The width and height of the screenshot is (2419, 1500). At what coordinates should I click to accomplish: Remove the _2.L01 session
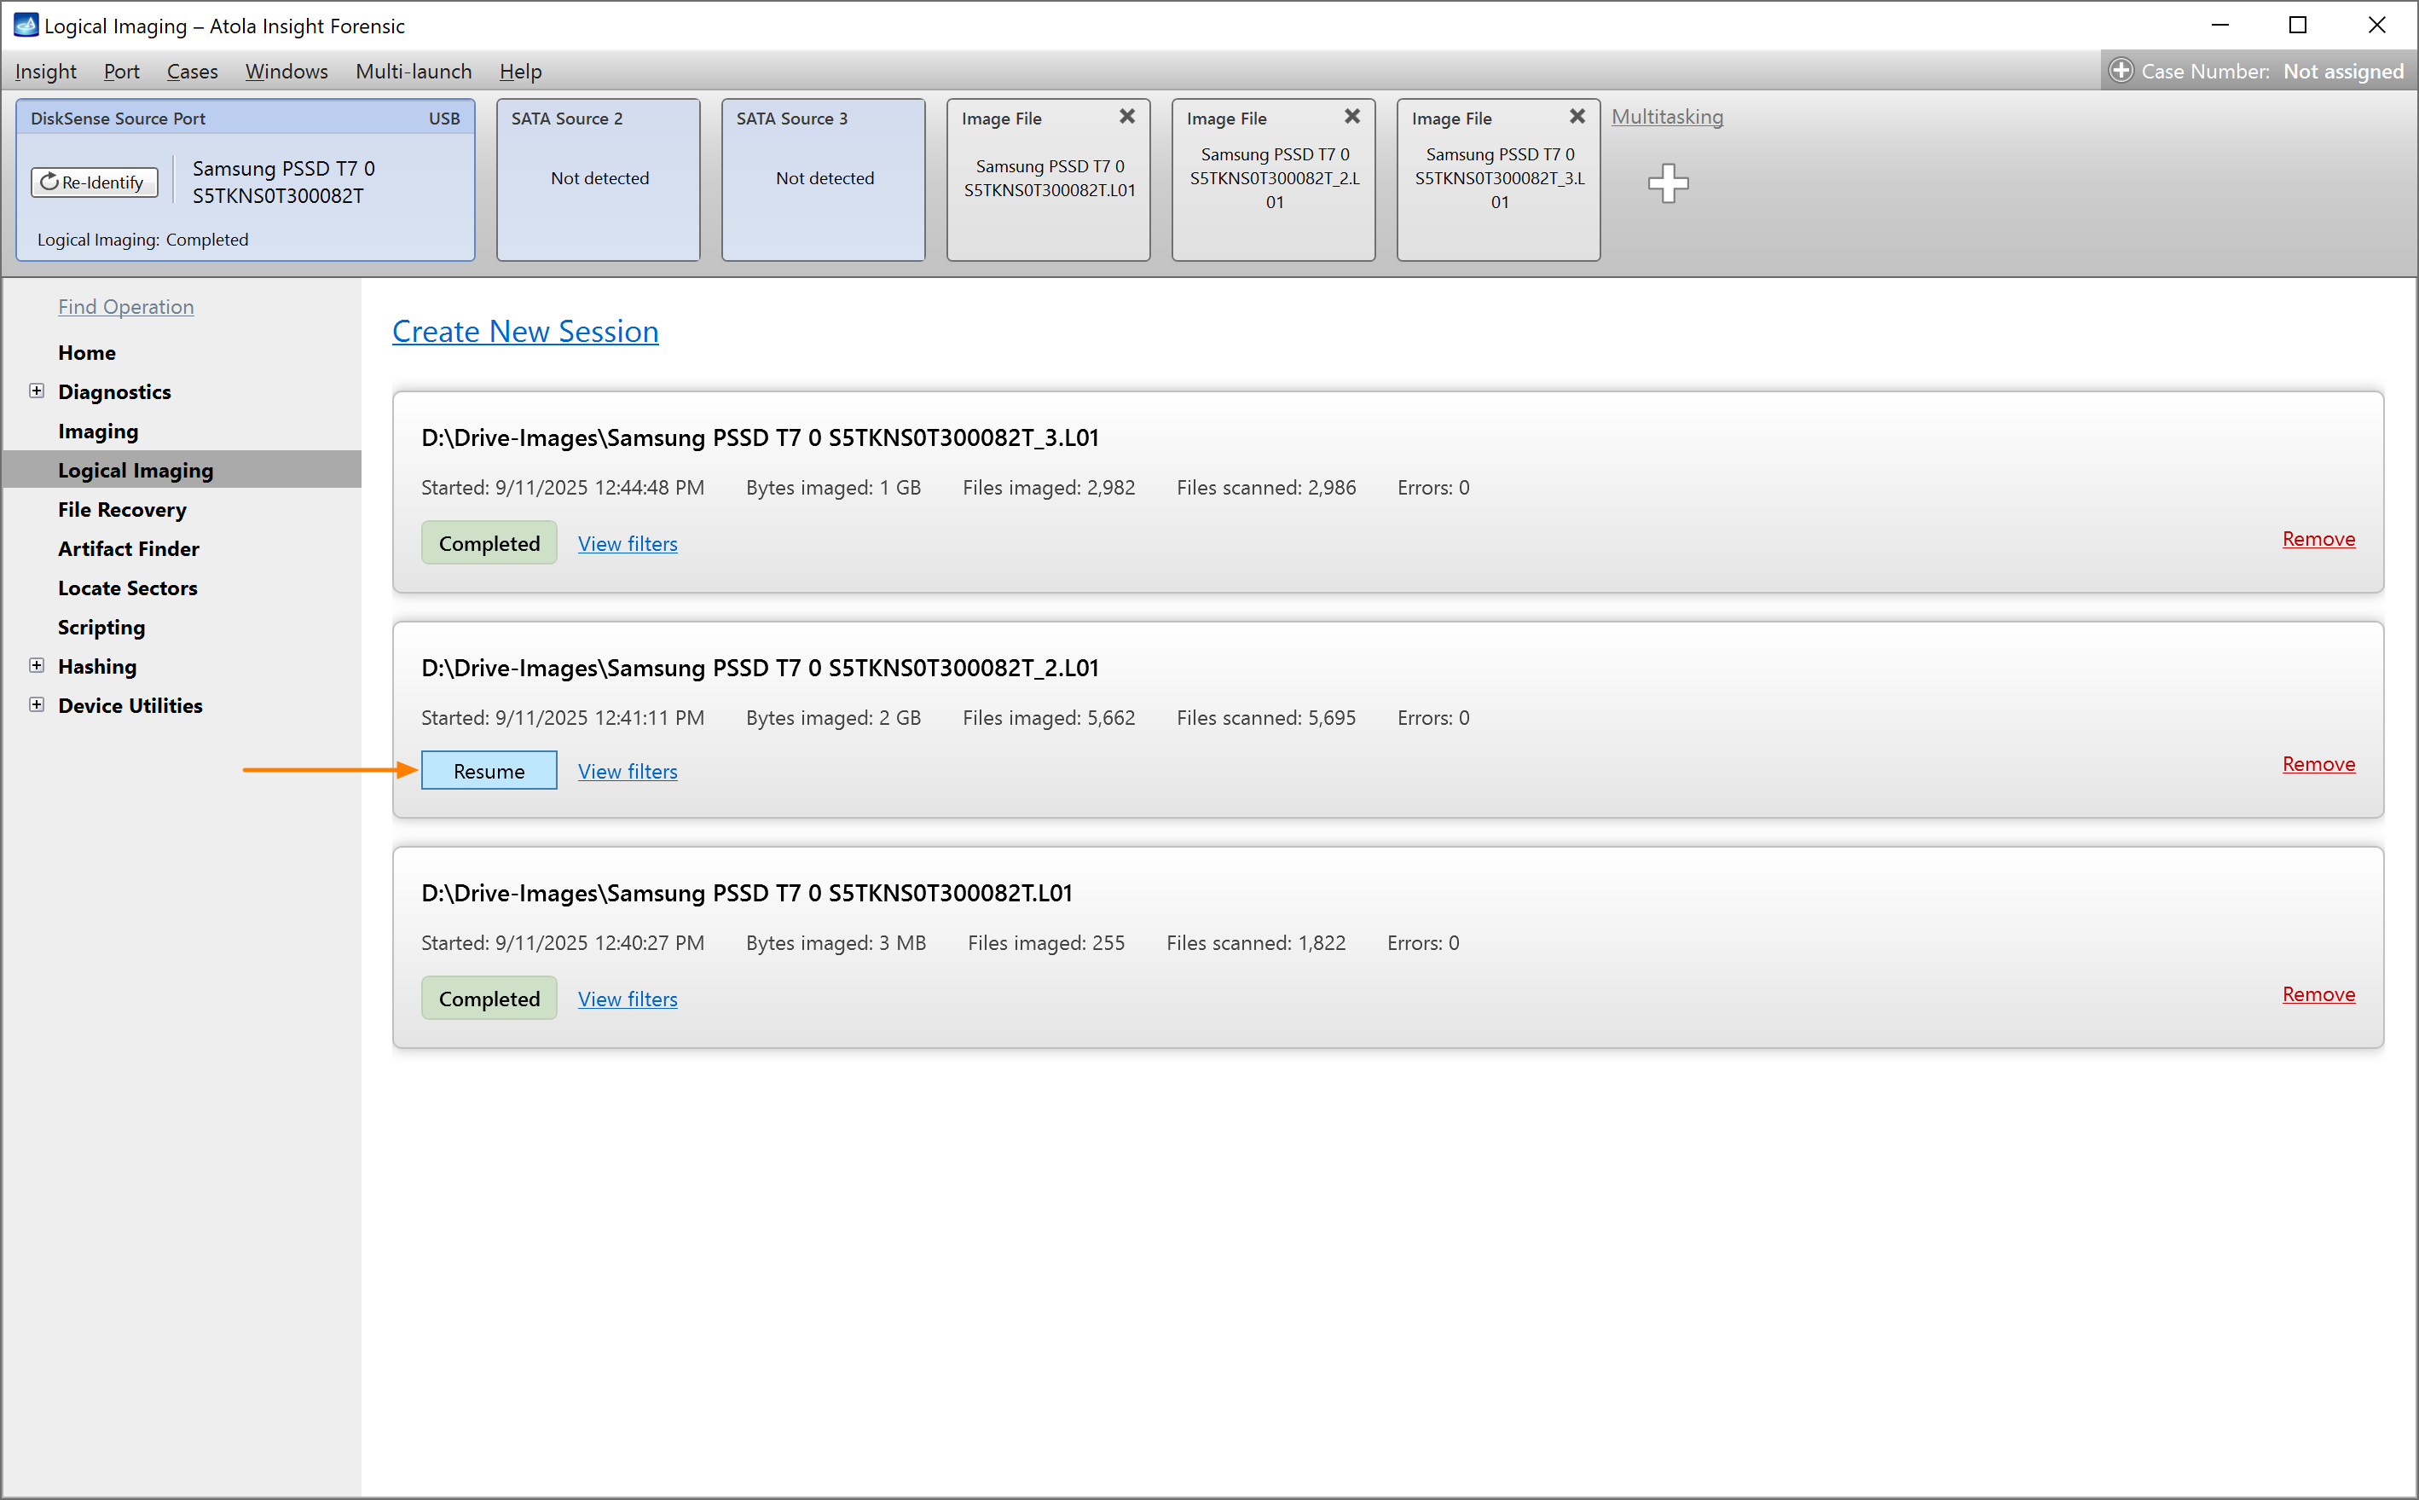tap(2318, 764)
